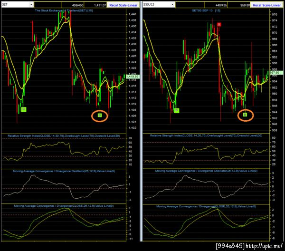Click the 959.88 value field

[239, 5]
